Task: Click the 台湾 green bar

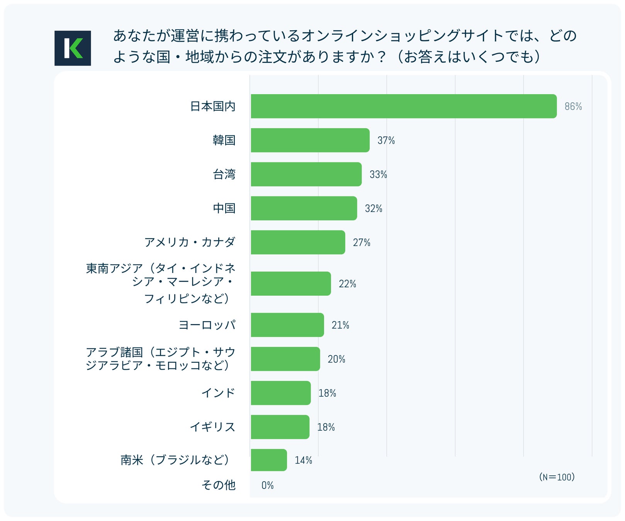Action: pyautogui.click(x=306, y=174)
